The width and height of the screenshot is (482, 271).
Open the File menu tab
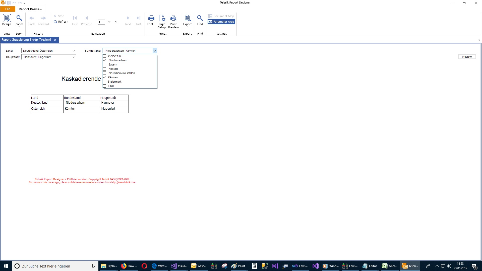pyautogui.click(x=8, y=9)
